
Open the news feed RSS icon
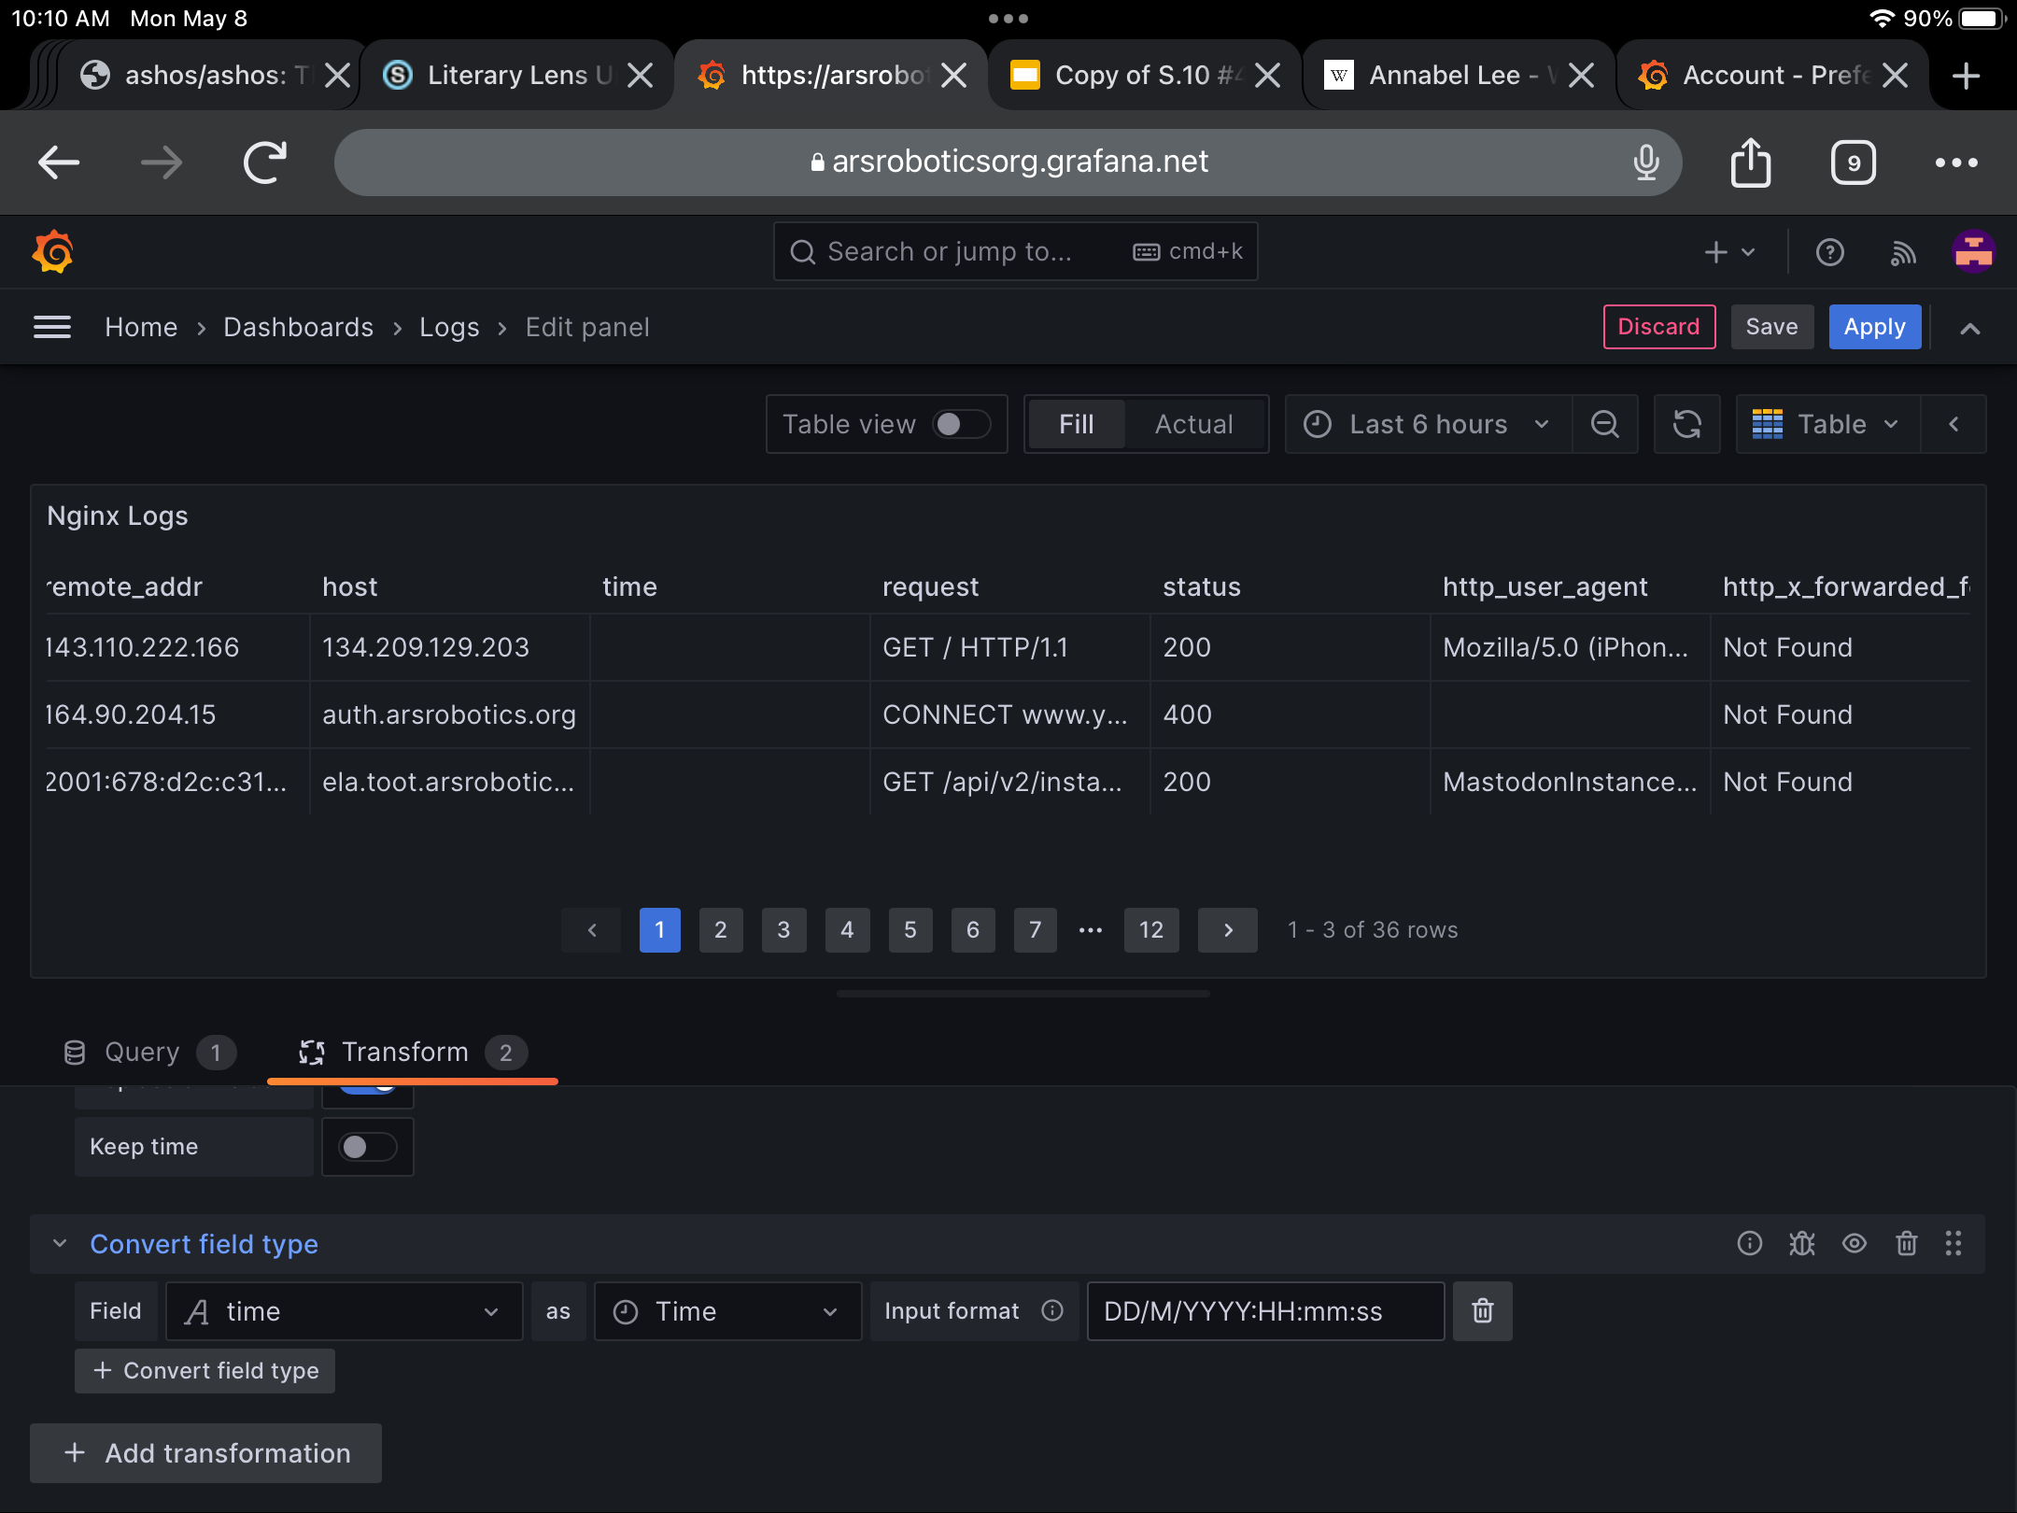point(1903,252)
